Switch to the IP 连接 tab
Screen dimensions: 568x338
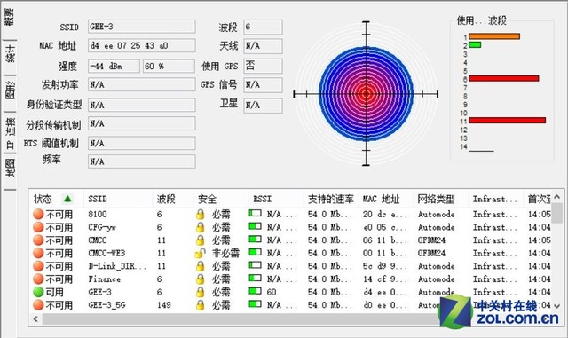tap(10, 132)
